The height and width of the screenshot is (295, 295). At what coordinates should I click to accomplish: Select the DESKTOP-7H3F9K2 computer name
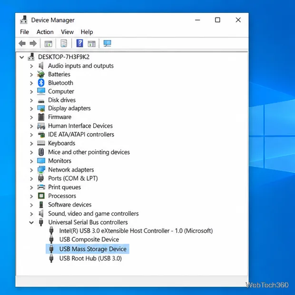(64, 57)
